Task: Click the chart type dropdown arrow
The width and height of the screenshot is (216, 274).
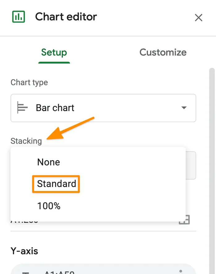Action: pos(184,108)
